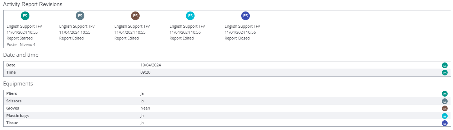The width and height of the screenshot is (453, 130).
Task: Click the ES badge on the Time row
Action: (445, 73)
